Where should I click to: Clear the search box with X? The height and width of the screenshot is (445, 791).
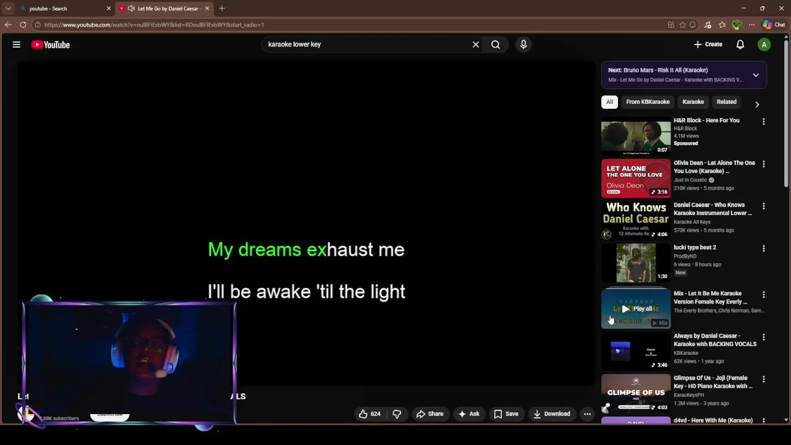tap(476, 44)
